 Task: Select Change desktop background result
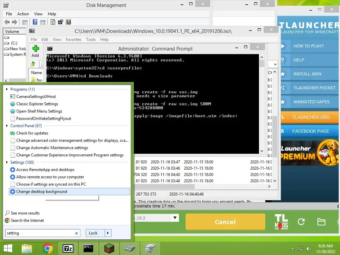[70, 192]
